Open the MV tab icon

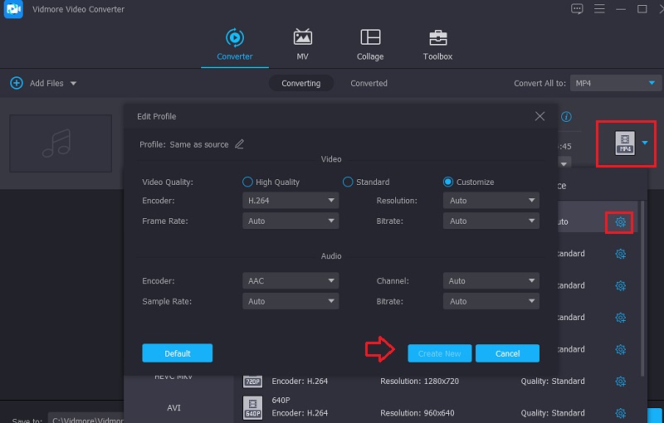point(303,37)
